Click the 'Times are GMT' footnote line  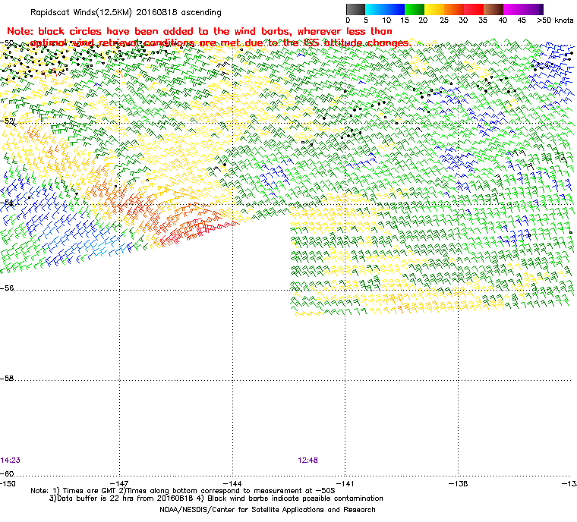click(183, 491)
